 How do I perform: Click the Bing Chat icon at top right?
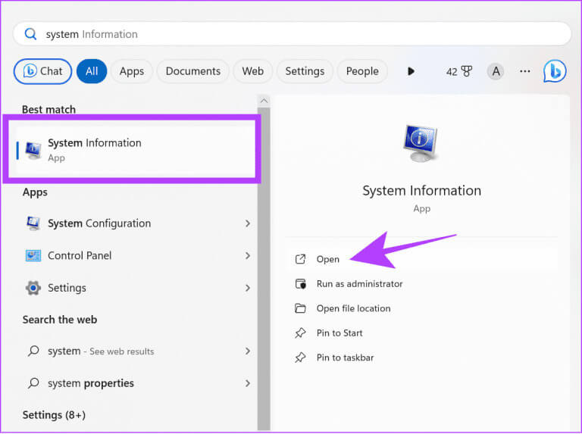[x=554, y=71]
